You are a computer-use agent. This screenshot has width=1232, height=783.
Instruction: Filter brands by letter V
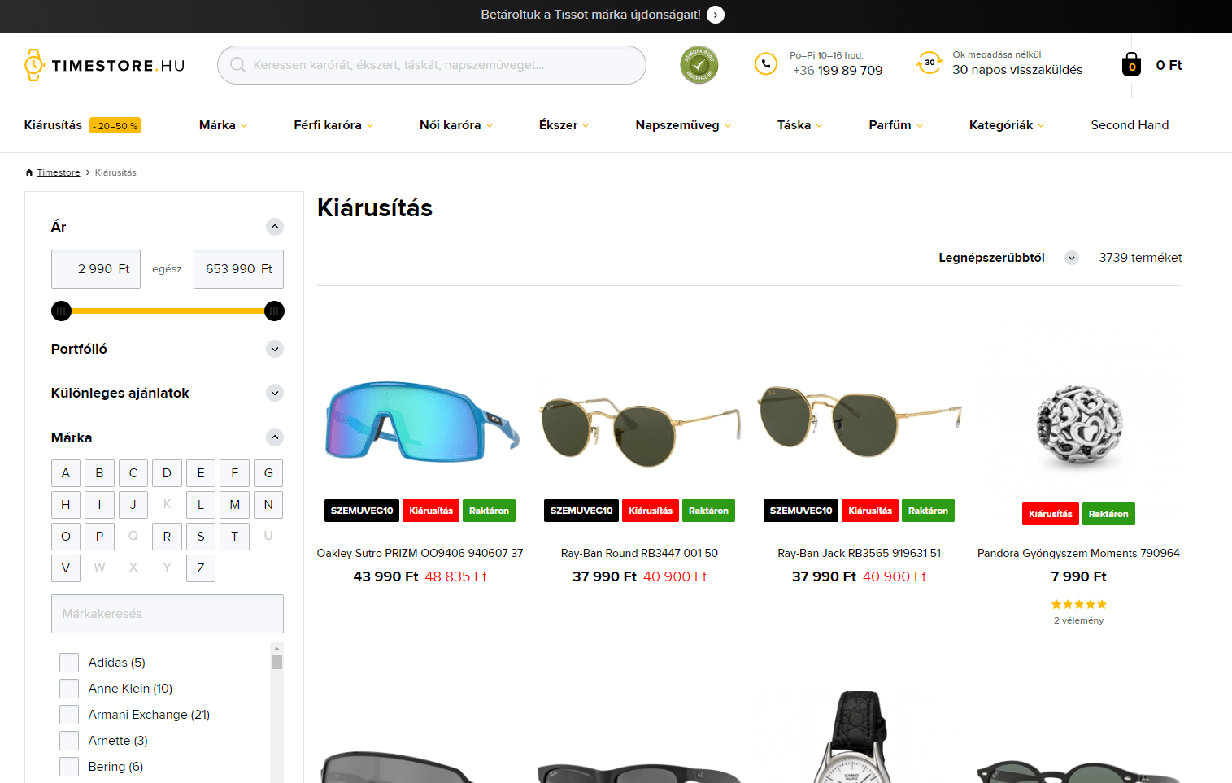coord(66,568)
